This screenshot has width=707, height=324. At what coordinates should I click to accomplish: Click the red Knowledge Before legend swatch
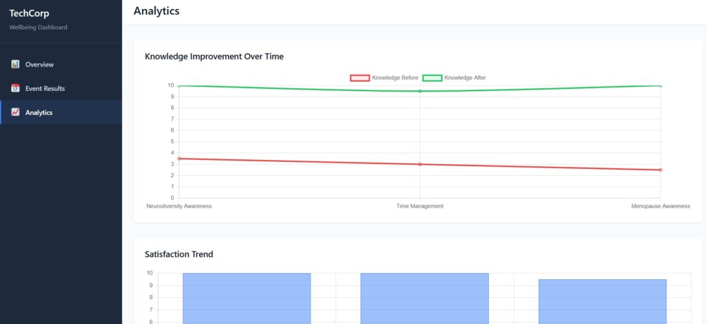pyautogui.click(x=360, y=78)
